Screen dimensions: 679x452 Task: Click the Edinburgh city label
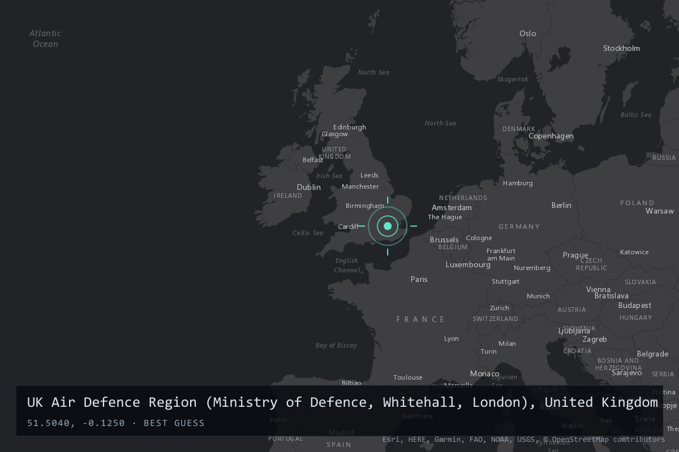click(350, 127)
